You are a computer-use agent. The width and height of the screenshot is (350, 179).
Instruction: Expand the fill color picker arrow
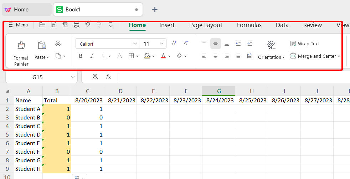point(153,56)
